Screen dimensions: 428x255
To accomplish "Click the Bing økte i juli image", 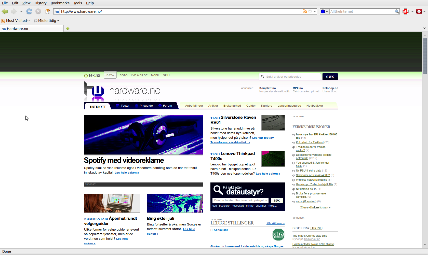I will 175,203.
